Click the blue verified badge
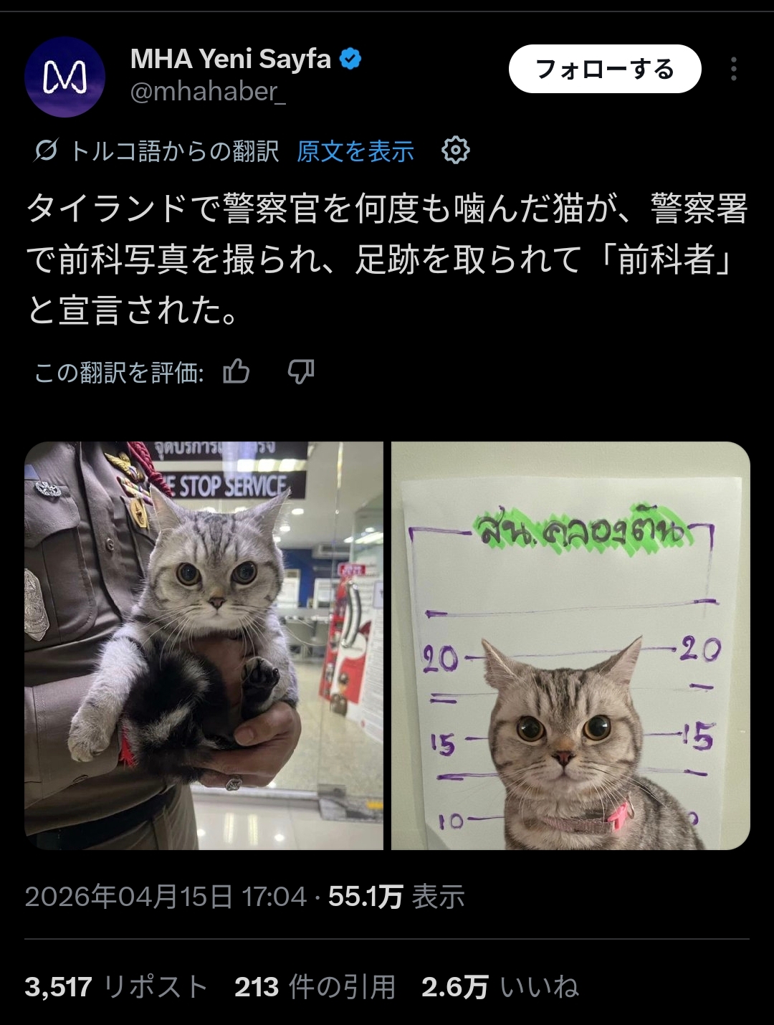 (x=350, y=59)
